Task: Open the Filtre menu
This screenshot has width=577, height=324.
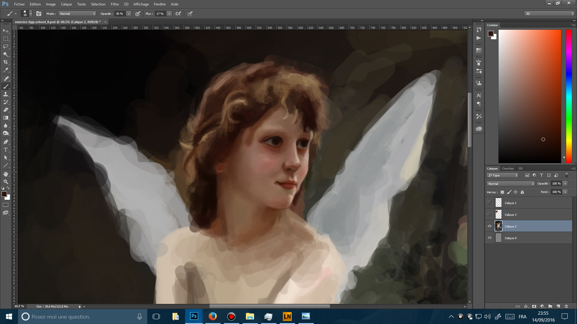Action: (114, 4)
